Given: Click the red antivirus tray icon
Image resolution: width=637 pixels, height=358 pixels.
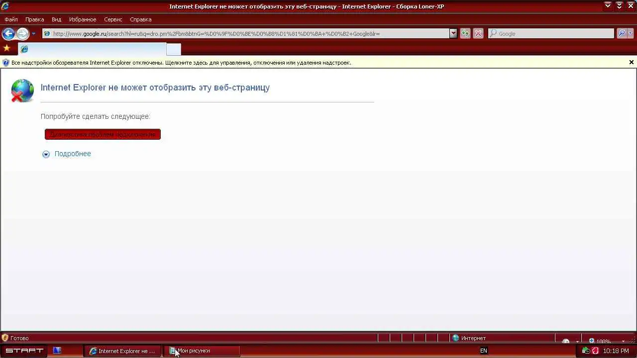Looking at the screenshot, I should pos(595,351).
